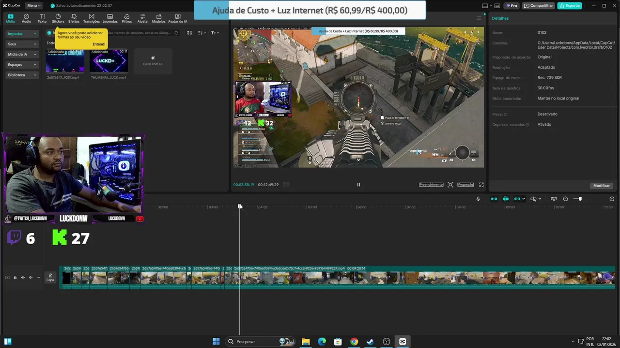
Task: Open the Efeitos tab
Action: coord(74,18)
